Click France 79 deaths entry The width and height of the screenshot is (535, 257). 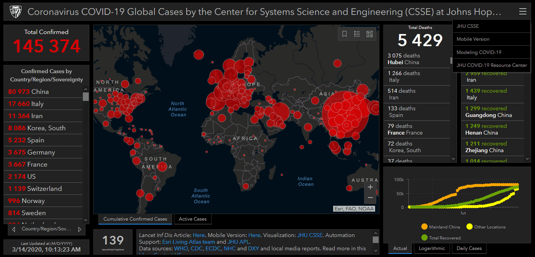417,129
